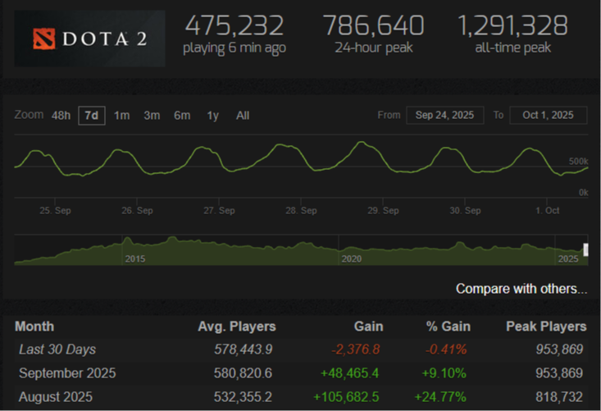Click the -0.41% gain percentage
Screen dimensions: 601x411
click(x=446, y=349)
